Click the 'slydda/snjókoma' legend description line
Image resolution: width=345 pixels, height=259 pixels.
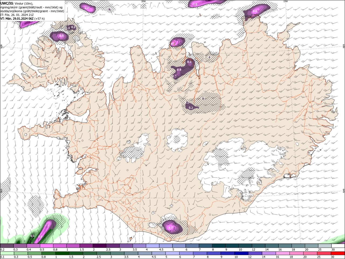(32, 11)
